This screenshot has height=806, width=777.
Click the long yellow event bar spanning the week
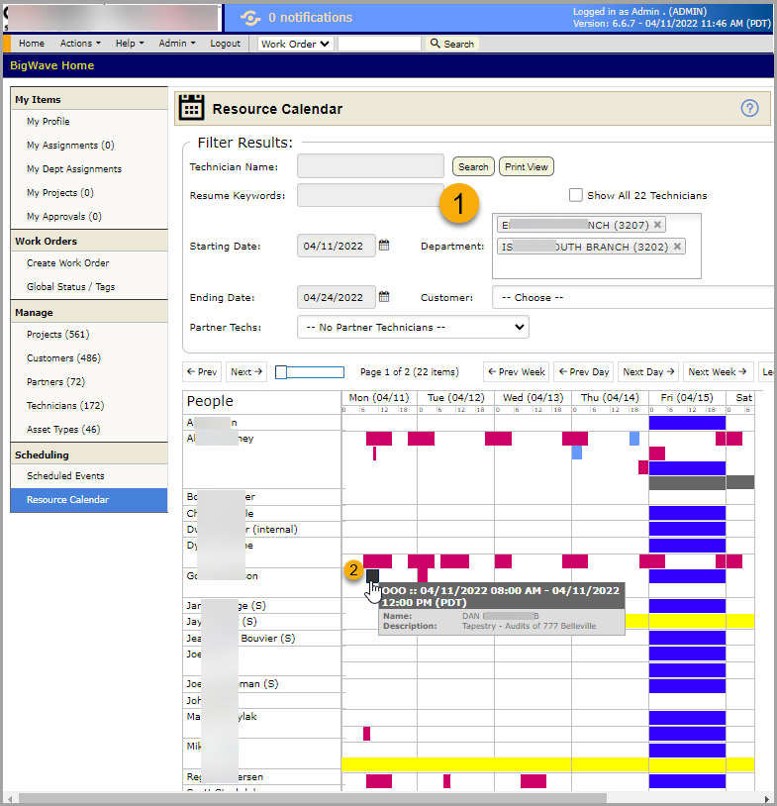547,763
